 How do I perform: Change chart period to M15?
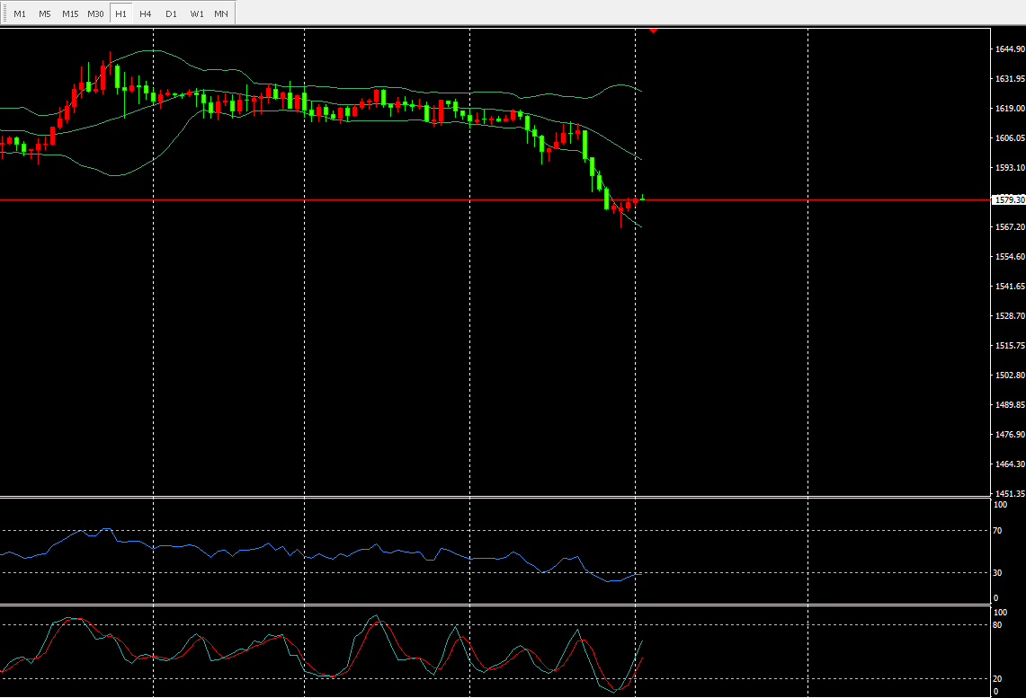[70, 13]
